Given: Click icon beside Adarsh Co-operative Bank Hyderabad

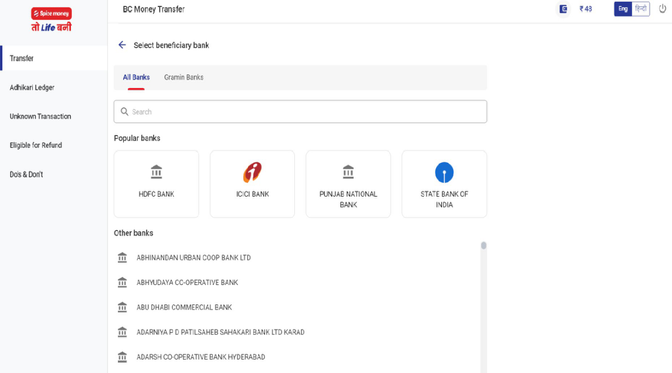Looking at the screenshot, I should pos(122,357).
